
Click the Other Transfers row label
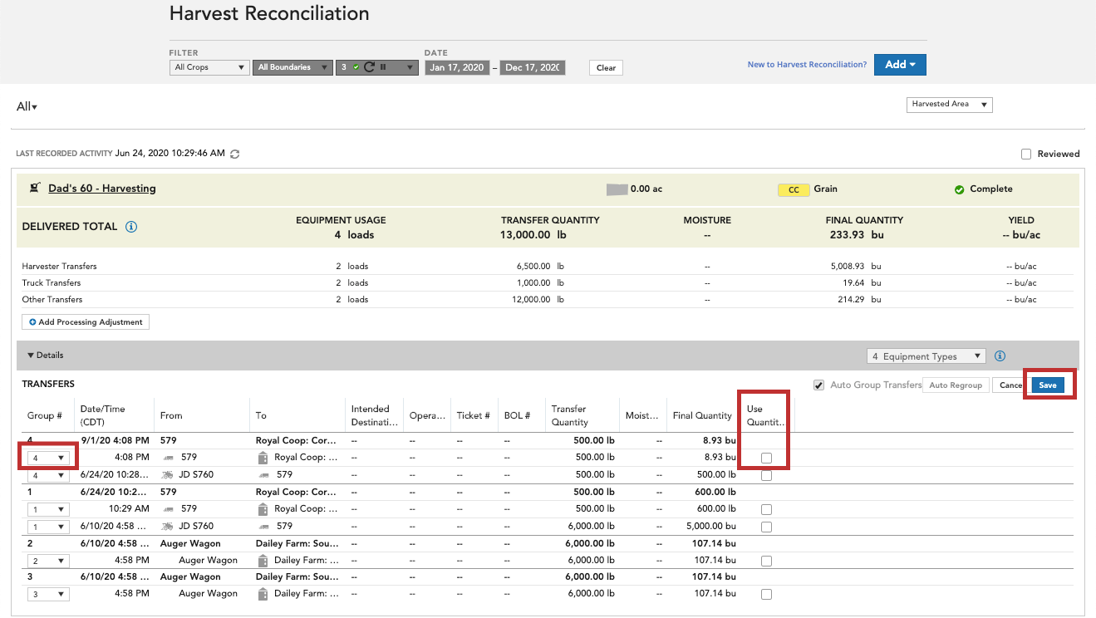52,300
